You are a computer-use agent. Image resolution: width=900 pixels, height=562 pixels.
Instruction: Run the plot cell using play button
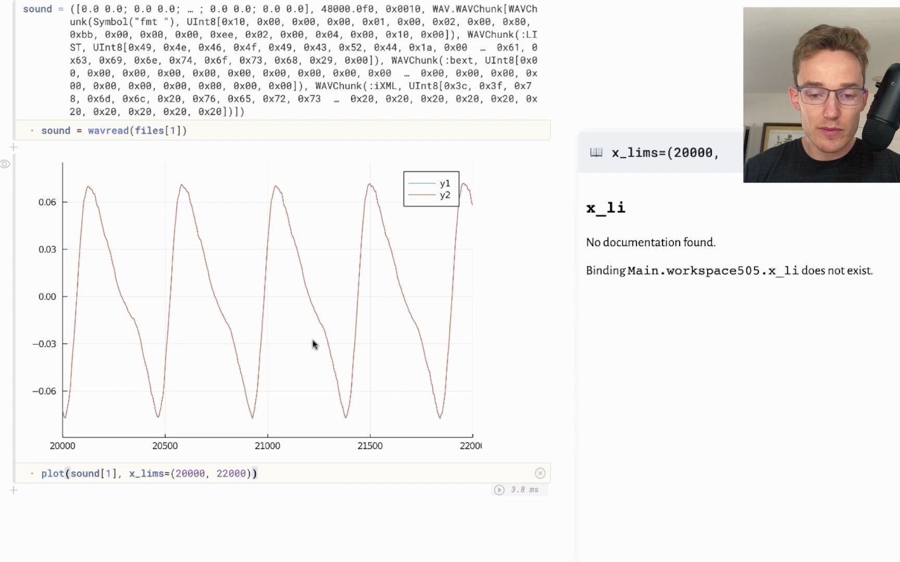499,490
